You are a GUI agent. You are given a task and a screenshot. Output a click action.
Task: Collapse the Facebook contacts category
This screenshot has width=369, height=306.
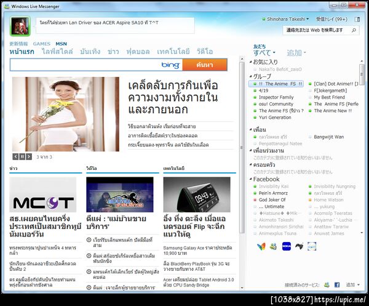[251, 179]
